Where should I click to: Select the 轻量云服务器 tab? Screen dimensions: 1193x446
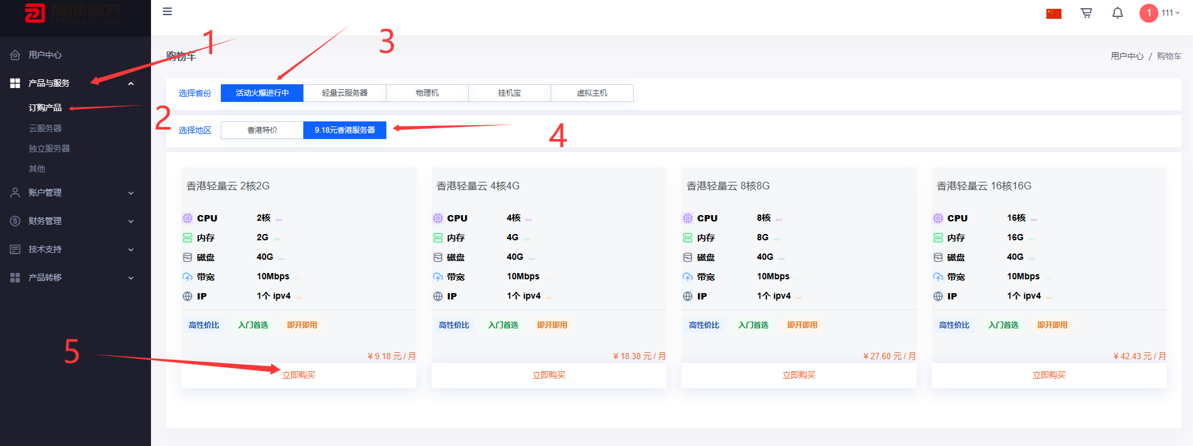(x=345, y=93)
